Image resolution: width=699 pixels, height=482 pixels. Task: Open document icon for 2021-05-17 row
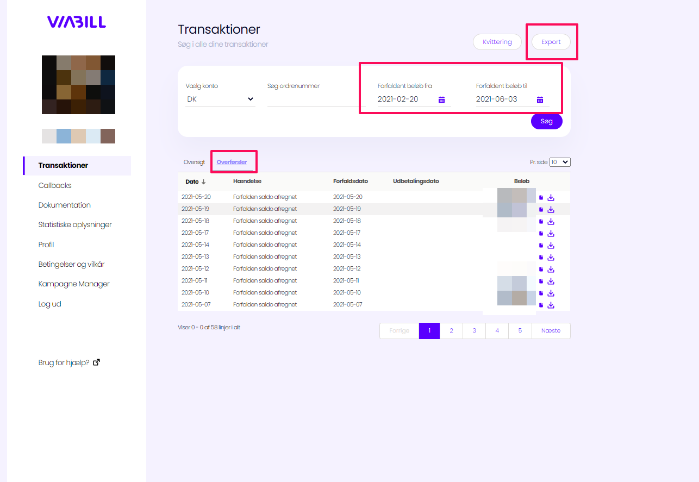click(x=541, y=233)
